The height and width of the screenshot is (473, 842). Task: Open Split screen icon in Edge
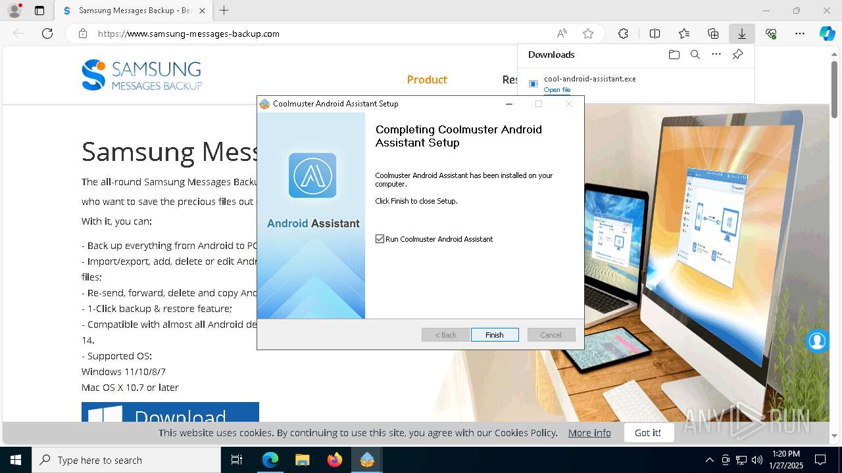coord(655,34)
